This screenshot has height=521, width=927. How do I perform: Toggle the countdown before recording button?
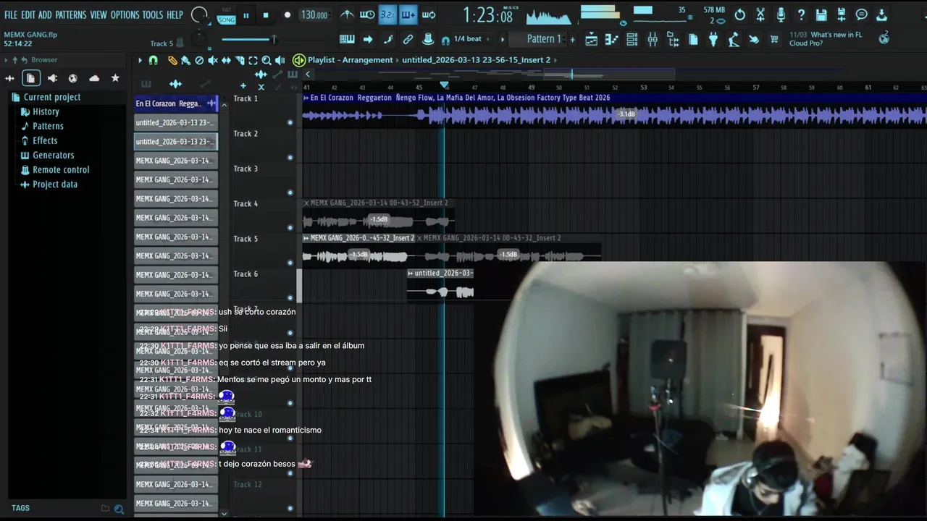tap(387, 14)
